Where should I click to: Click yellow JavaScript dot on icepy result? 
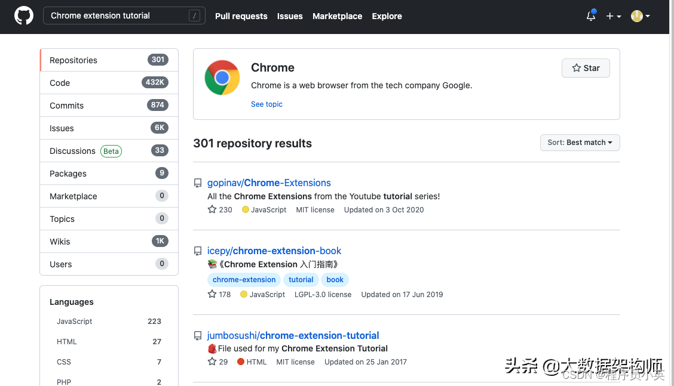[244, 294]
